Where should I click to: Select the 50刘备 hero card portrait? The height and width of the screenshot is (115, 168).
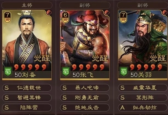pyautogui.click(x=27, y=45)
